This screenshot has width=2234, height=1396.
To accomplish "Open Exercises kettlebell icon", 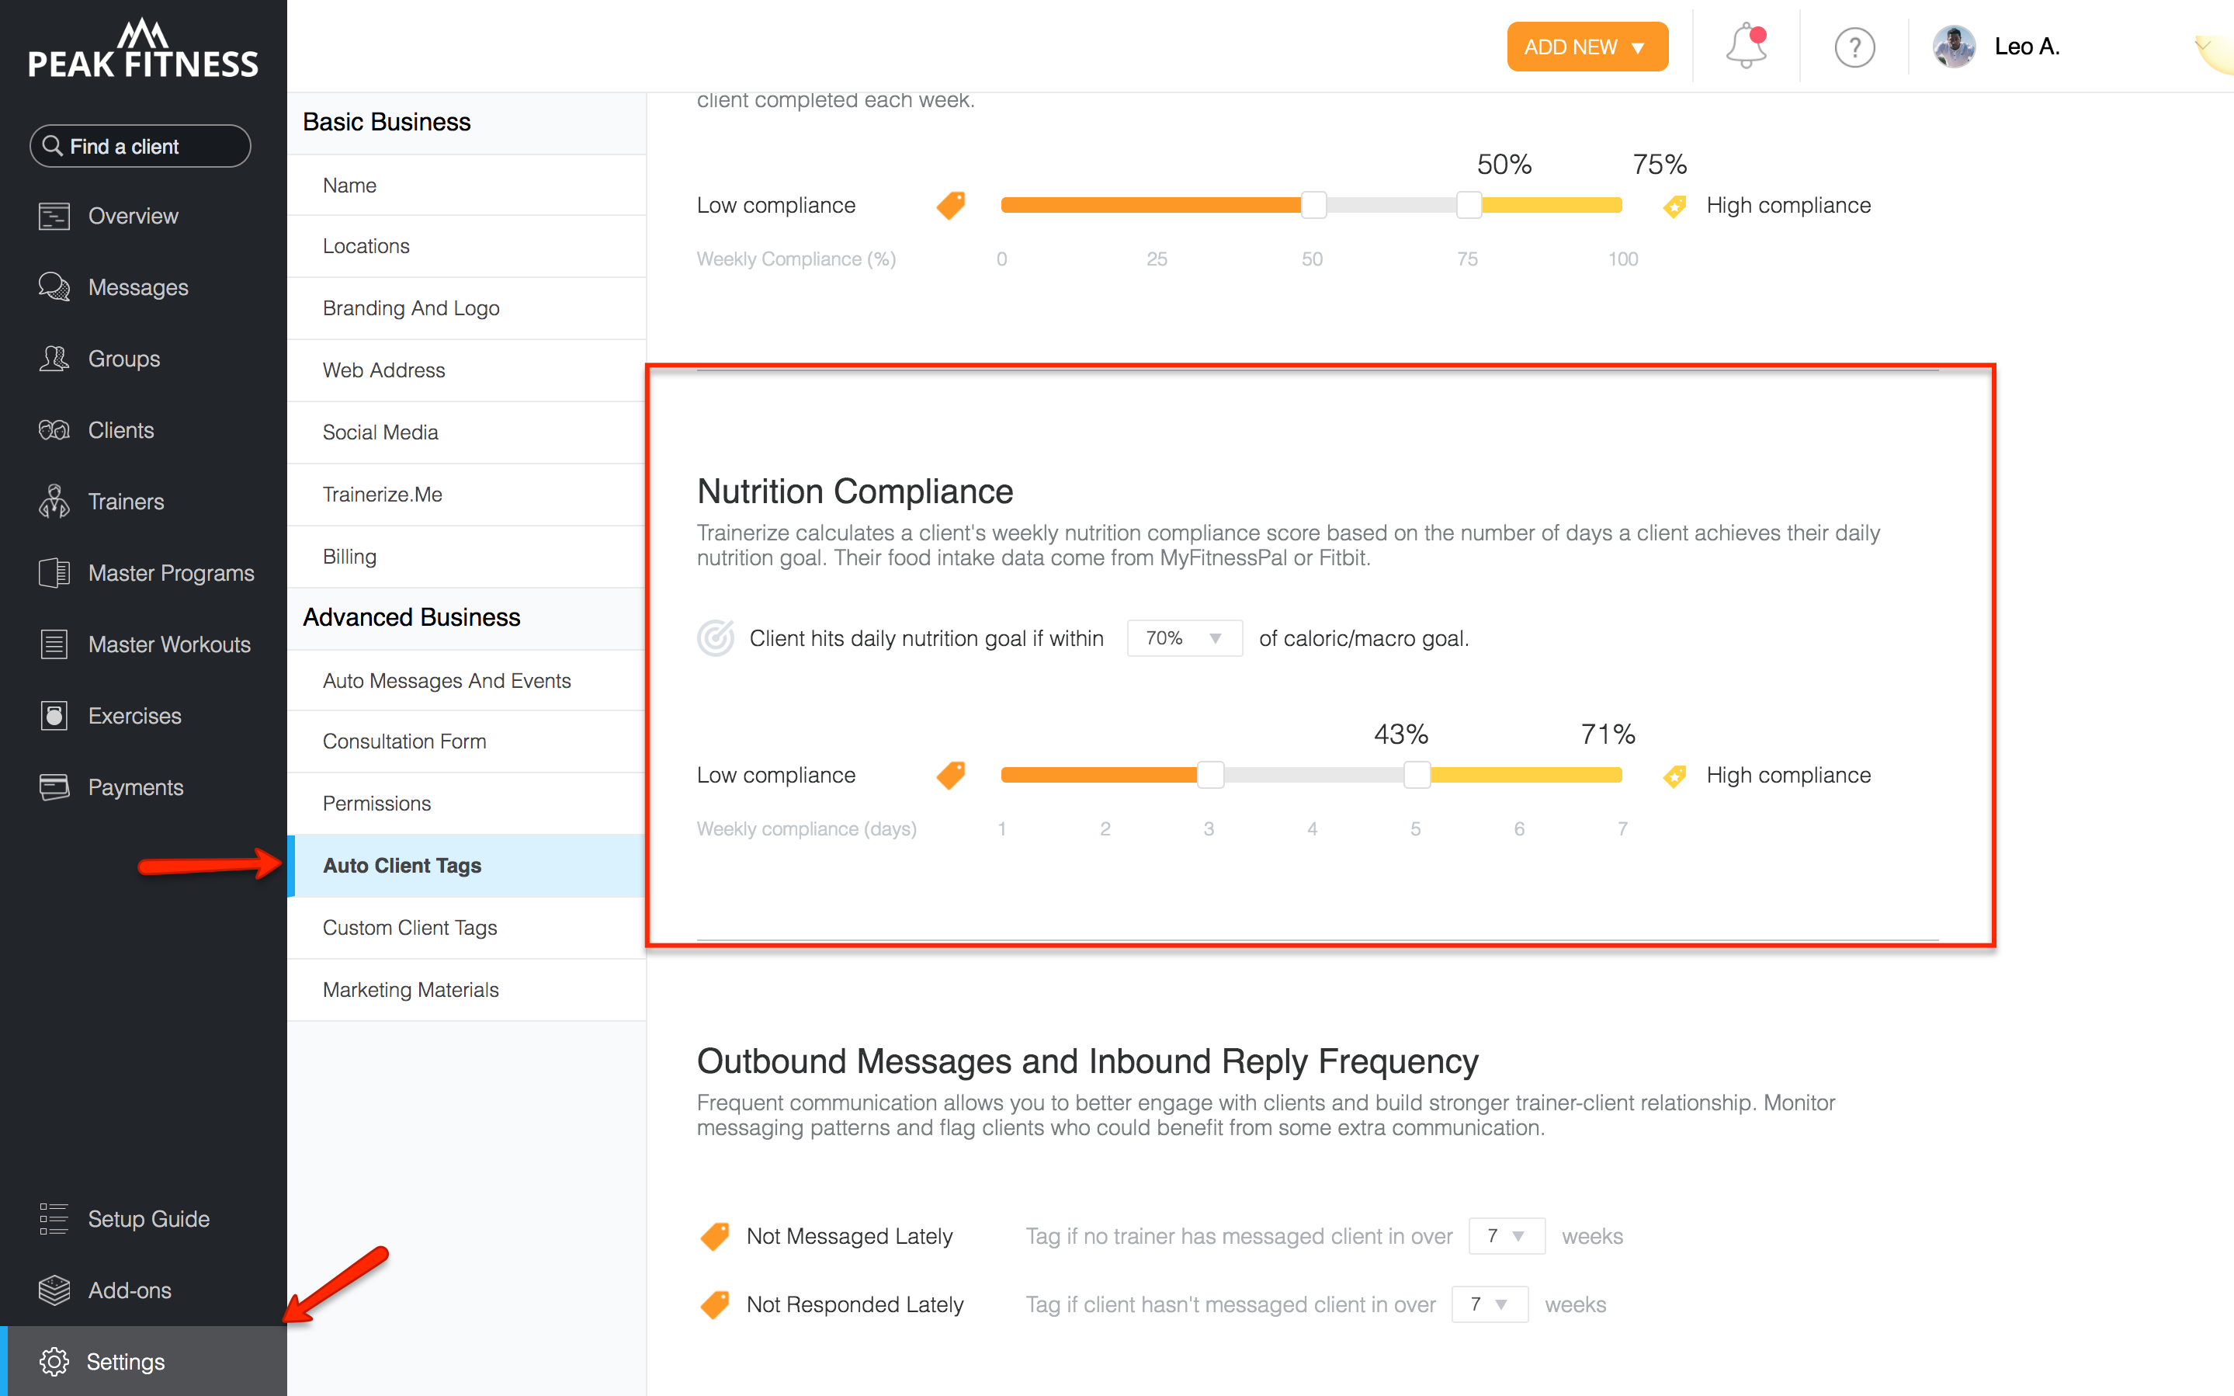I will tap(54, 716).
